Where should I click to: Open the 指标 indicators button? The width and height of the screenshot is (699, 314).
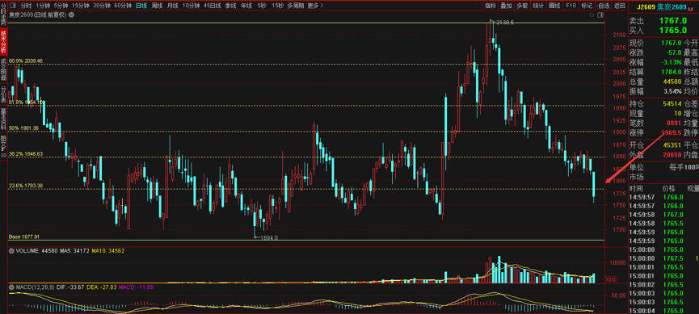pos(491,6)
